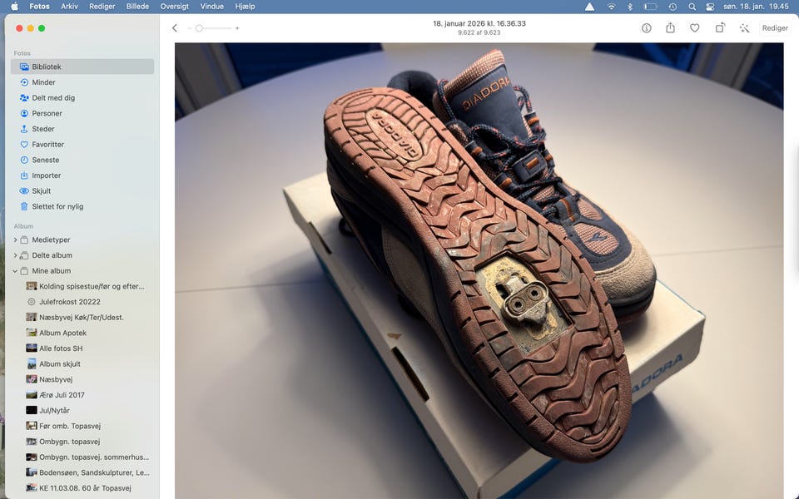Open Slettet for nylig
The width and height of the screenshot is (799, 499).
click(82, 207)
